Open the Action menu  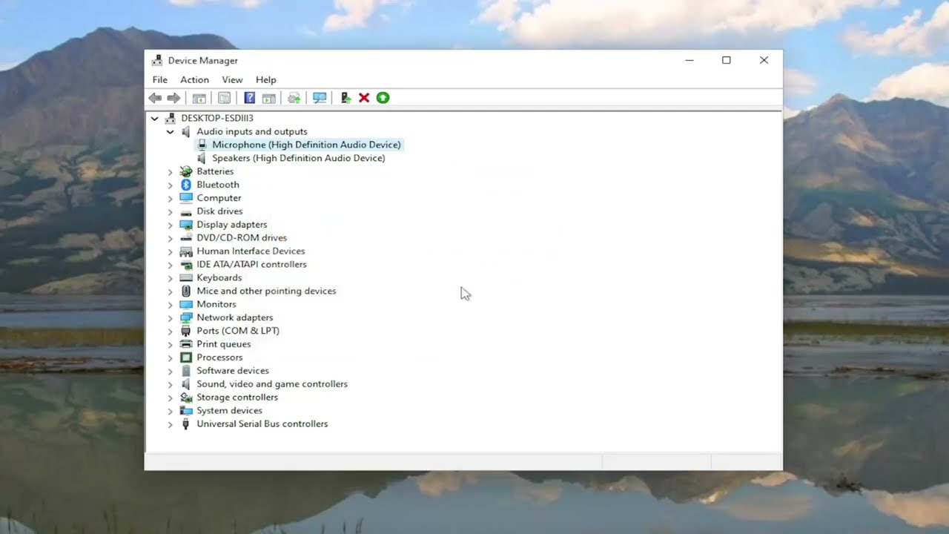coord(194,80)
